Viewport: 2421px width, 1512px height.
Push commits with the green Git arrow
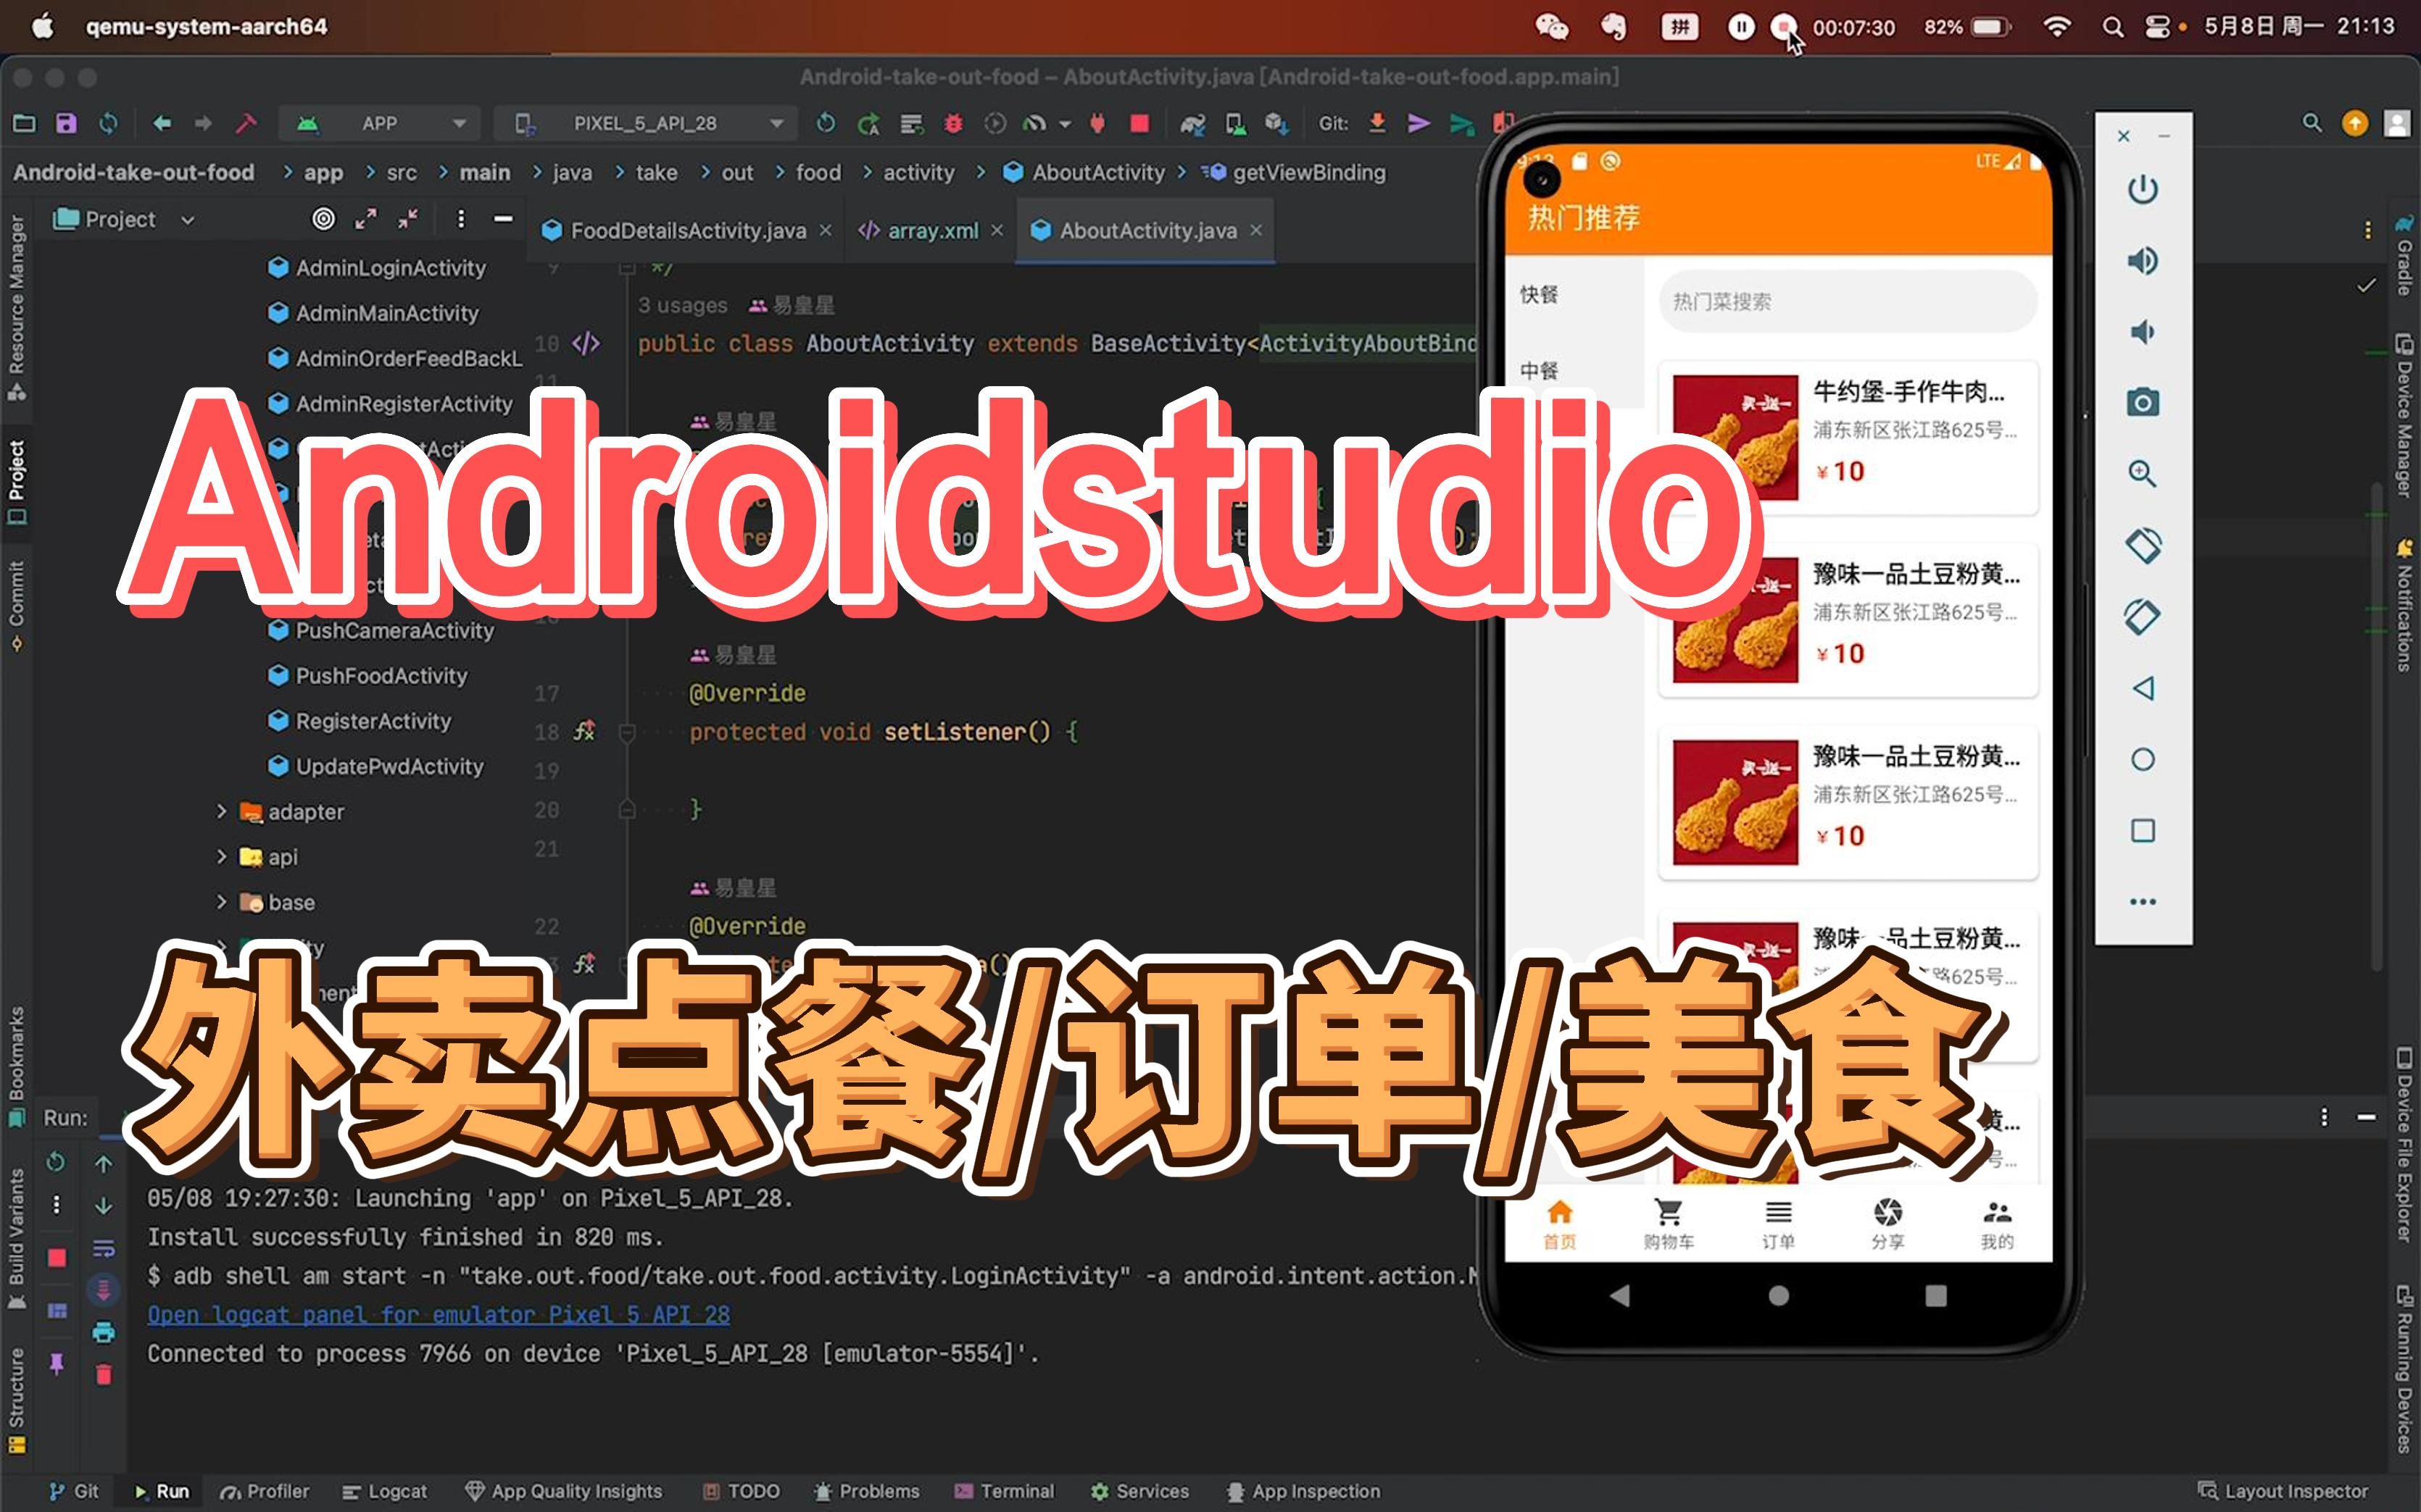pyautogui.click(x=1461, y=123)
